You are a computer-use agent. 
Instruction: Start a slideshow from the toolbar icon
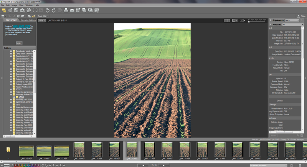tap(90, 10)
